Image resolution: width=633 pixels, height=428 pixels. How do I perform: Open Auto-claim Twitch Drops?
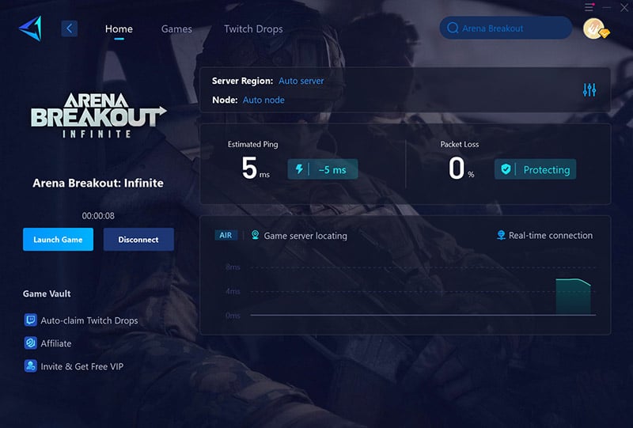click(89, 320)
